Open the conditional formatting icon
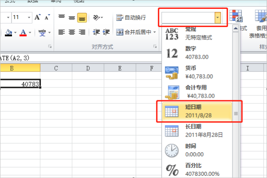Image resolution: width=267 pixels, height=178 pixels. (x=236, y=16)
